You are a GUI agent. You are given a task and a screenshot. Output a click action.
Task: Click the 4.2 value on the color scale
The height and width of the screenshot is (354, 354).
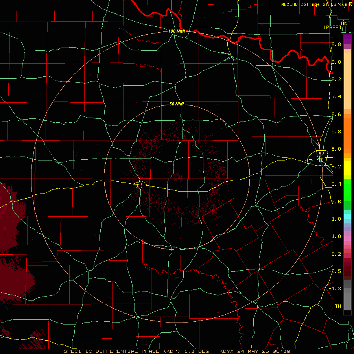coord(336,167)
